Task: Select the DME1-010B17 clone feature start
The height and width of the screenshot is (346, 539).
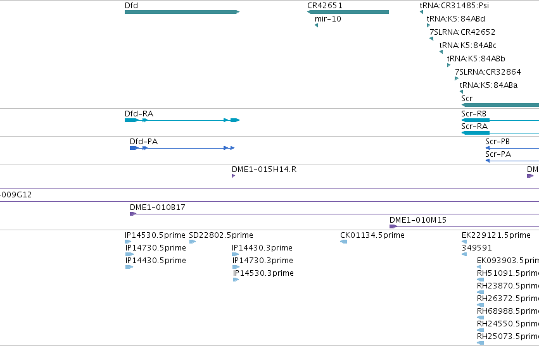Action: [133, 214]
